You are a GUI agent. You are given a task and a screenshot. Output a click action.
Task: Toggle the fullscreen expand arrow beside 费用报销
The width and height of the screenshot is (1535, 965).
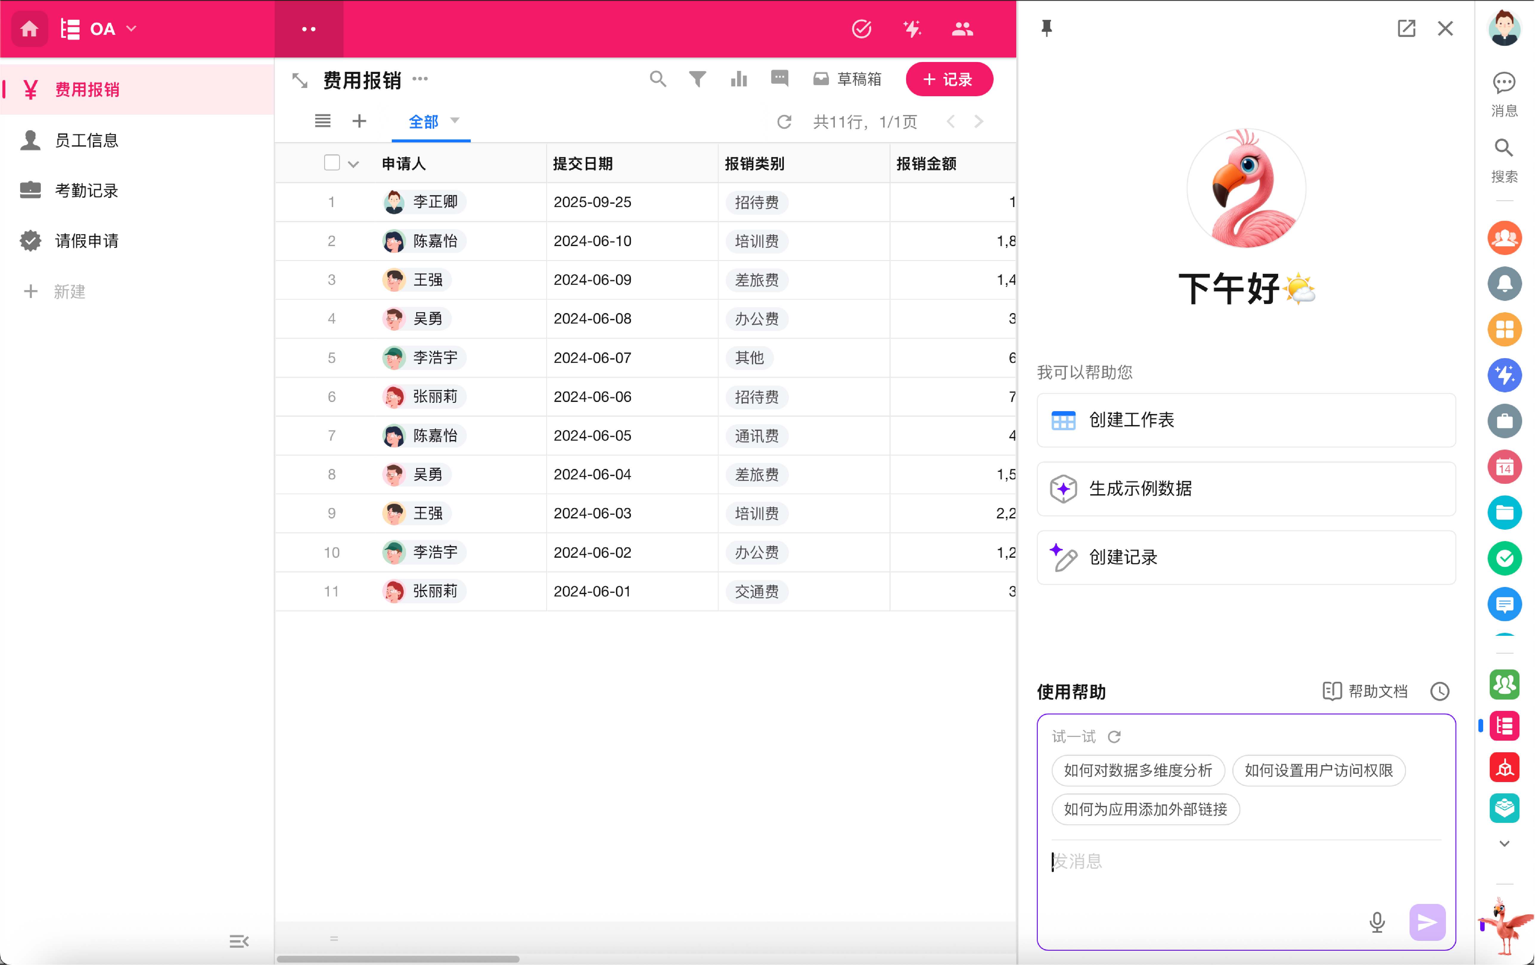pos(300,80)
